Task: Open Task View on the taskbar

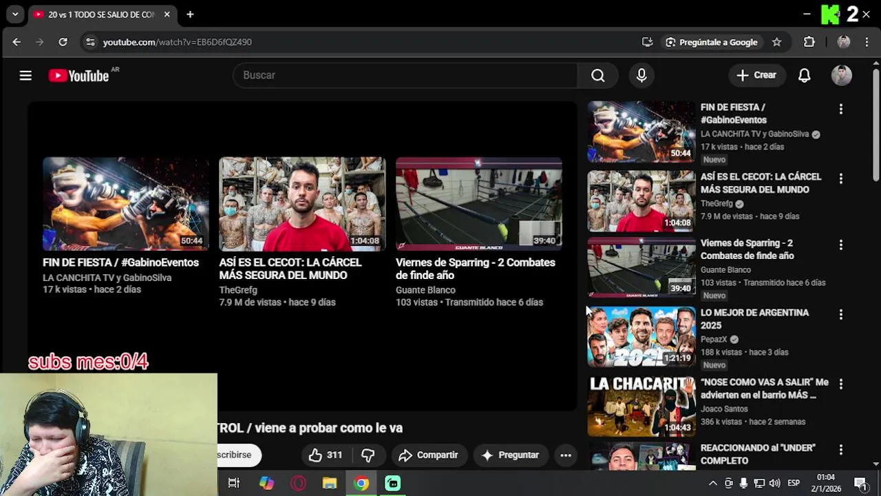Action: pos(234,483)
